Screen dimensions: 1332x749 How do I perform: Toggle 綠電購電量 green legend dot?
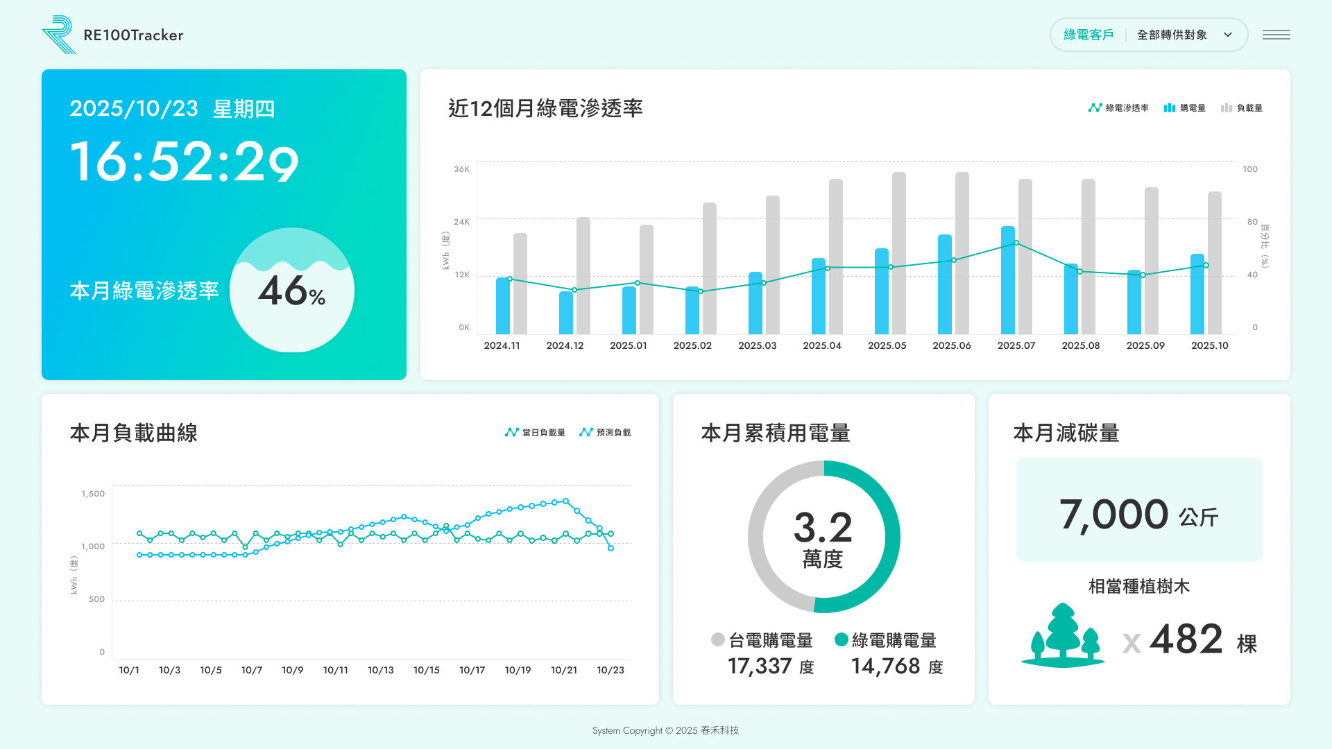(x=842, y=639)
